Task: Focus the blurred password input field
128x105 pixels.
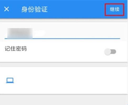Action: [x=62, y=33]
